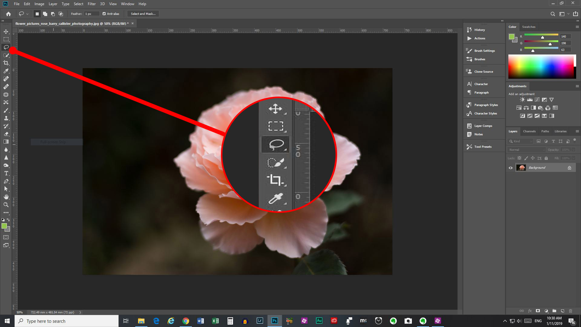The width and height of the screenshot is (581, 327).
Task: Select the Zoom tool
Action: 6,205
